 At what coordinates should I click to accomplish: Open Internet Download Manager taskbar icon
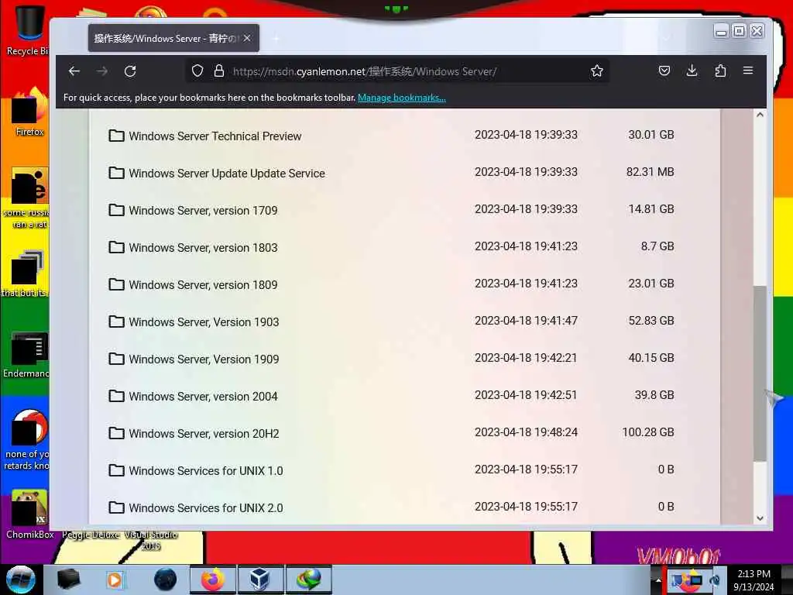point(308,580)
